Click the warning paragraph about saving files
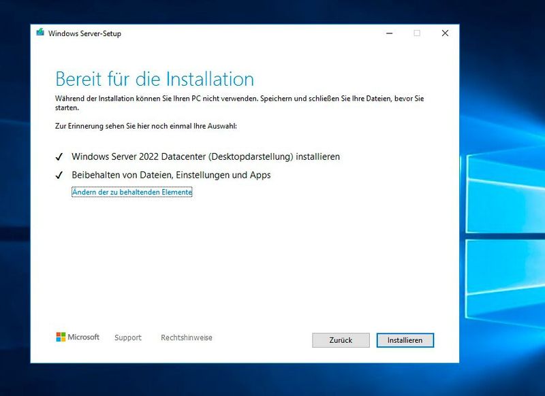 click(238, 102)
